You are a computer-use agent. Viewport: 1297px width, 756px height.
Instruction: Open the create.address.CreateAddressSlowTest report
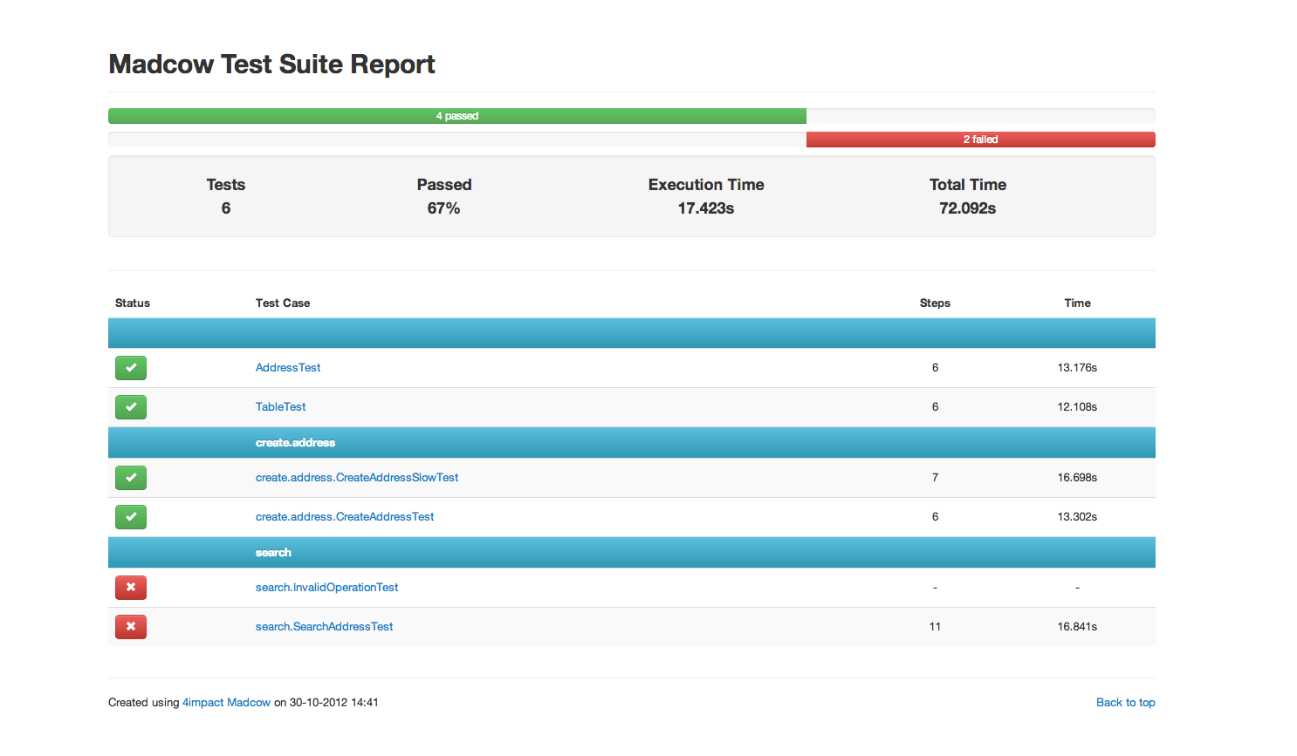point(357,477)
